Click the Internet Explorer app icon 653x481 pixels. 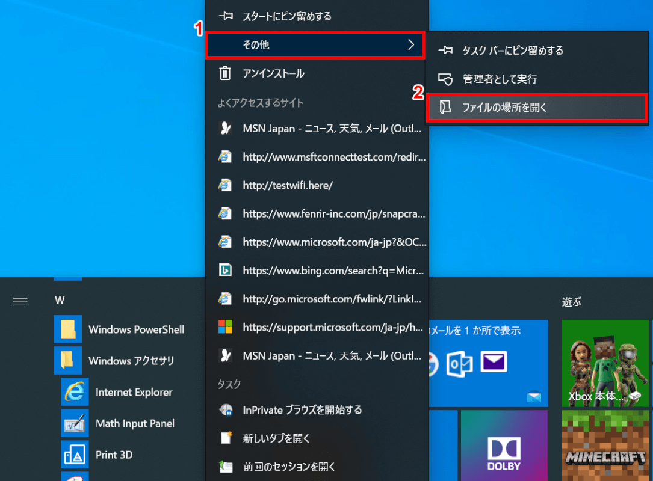tap(75, 391)
